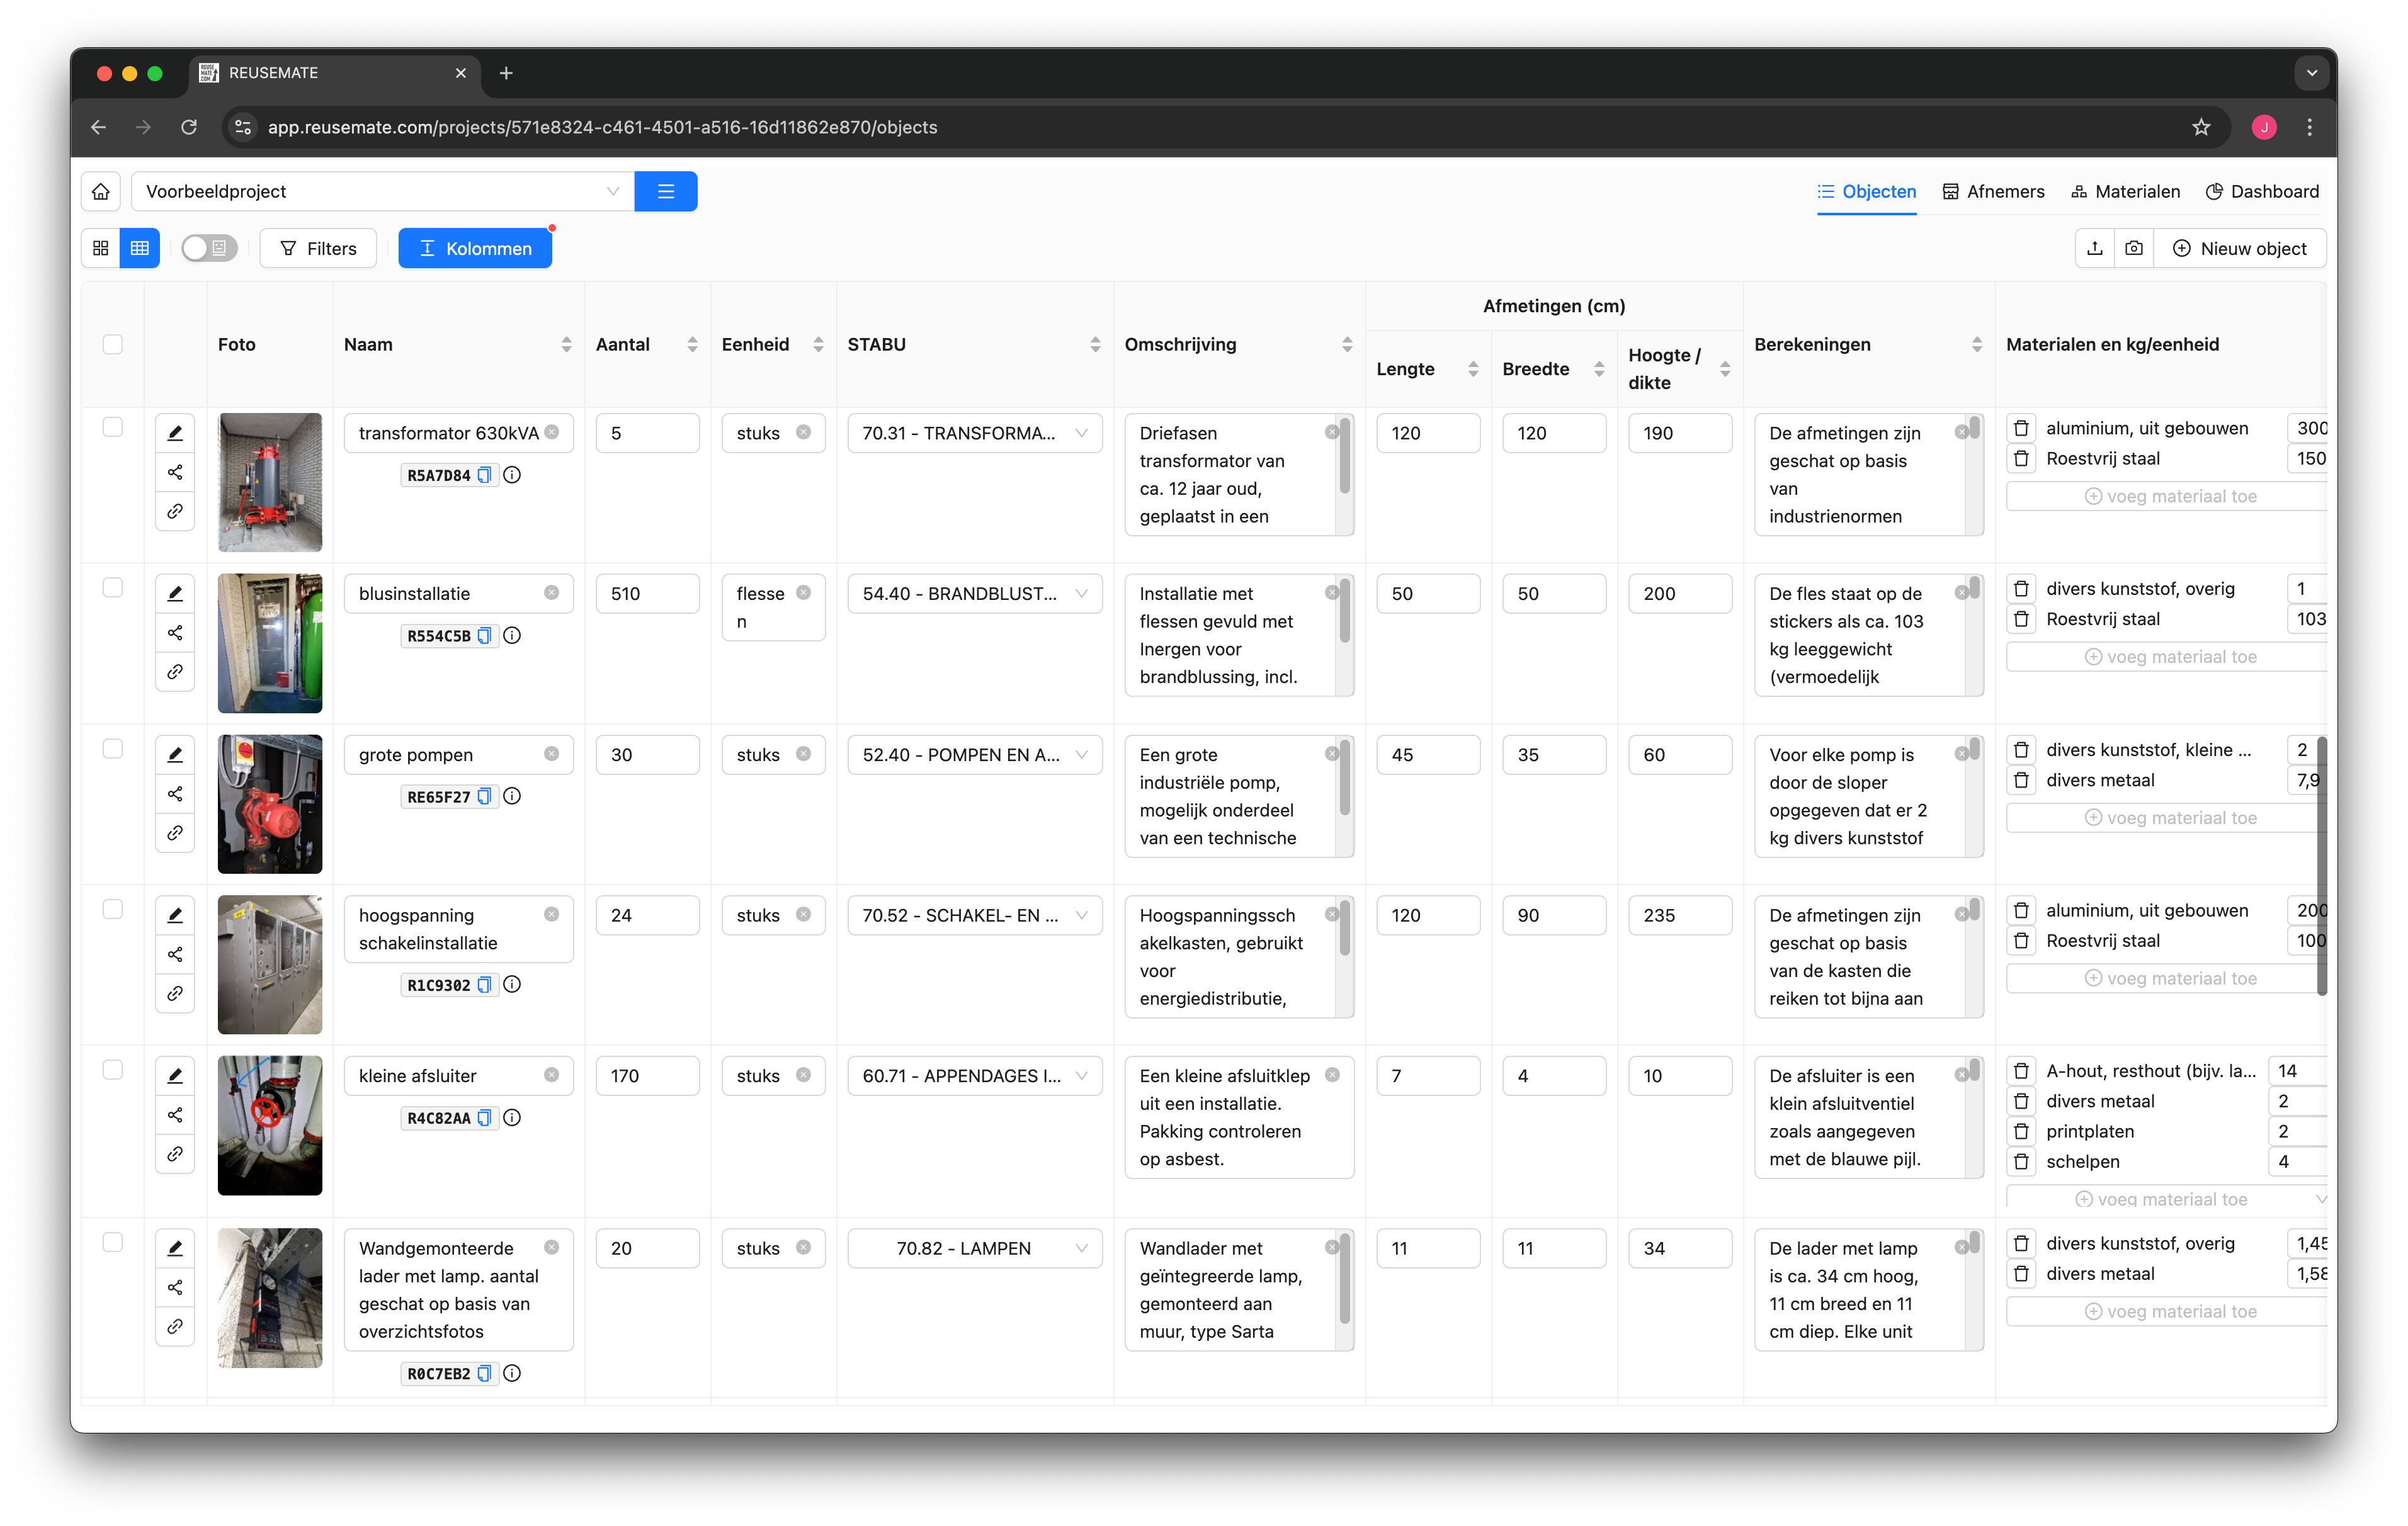Delete Roestvrij staal material from blusinstallatie
Viewport: 2408px width, 1526px height.
pyautogui.click(x=2021, y=619)
